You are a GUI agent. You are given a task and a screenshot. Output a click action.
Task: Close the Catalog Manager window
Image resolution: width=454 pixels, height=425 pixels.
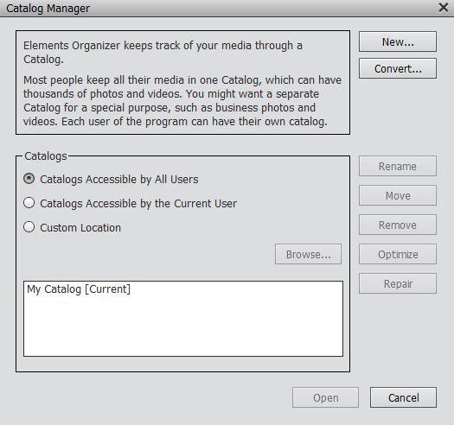[444, 8]
